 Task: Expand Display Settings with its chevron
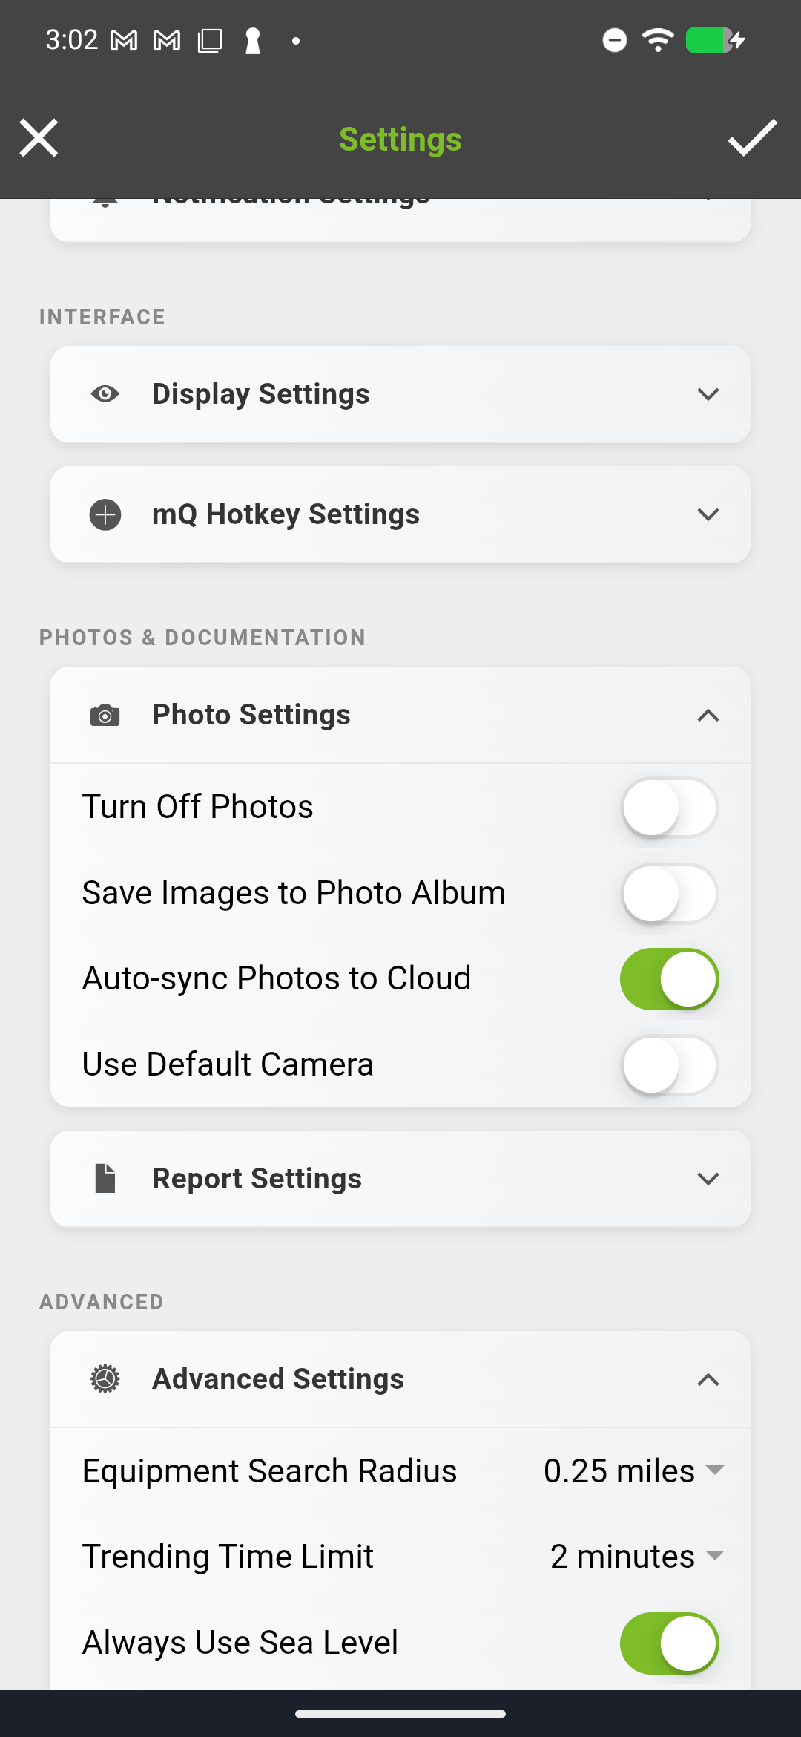(x=708, y=394)
